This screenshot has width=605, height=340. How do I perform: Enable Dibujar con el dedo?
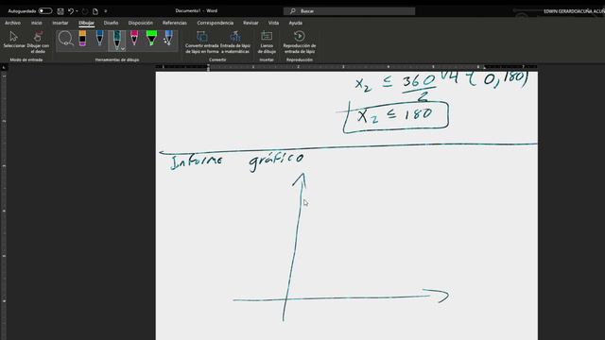tap(38, 42)
